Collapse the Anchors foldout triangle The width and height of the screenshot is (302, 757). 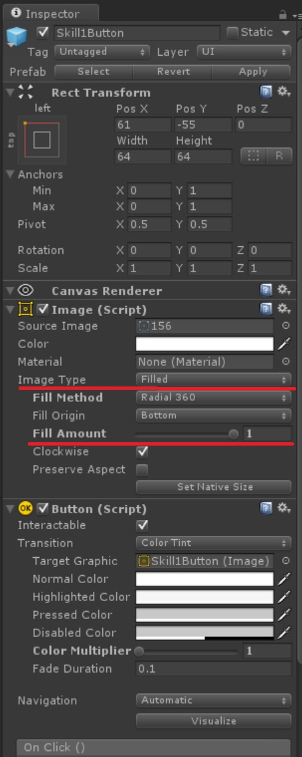tap(11, 174)
